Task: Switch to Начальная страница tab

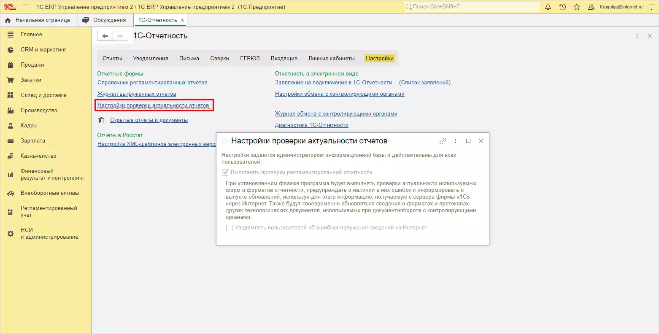Action: coord(38,20)
